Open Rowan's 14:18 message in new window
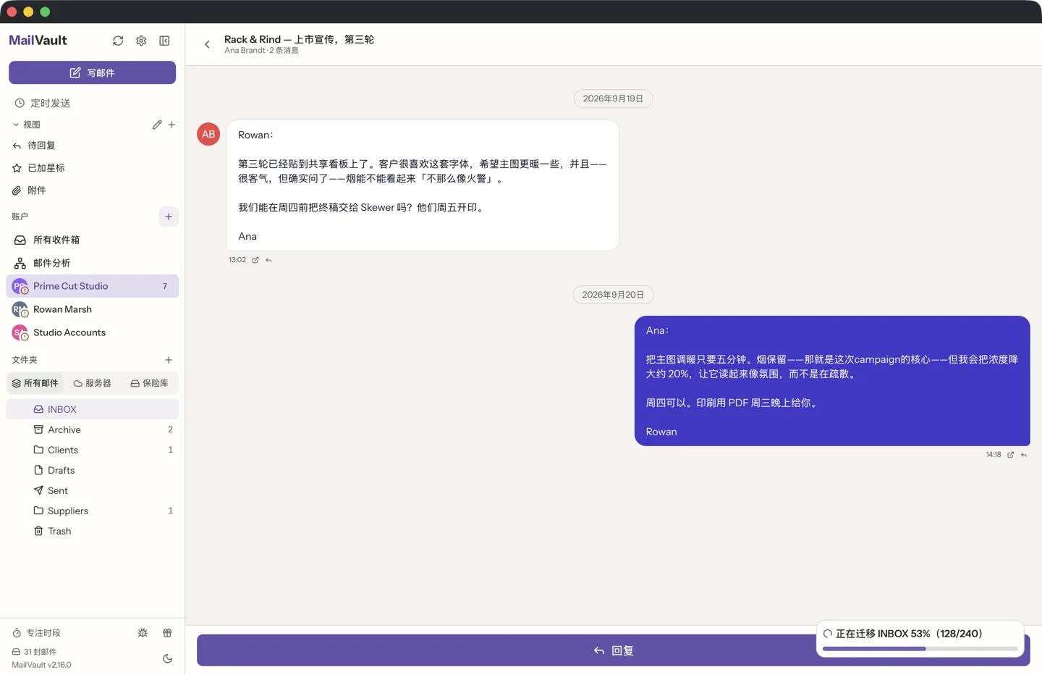Image resolution: width=1042 pixels, height=675 pixels. tap(1011, 455)
